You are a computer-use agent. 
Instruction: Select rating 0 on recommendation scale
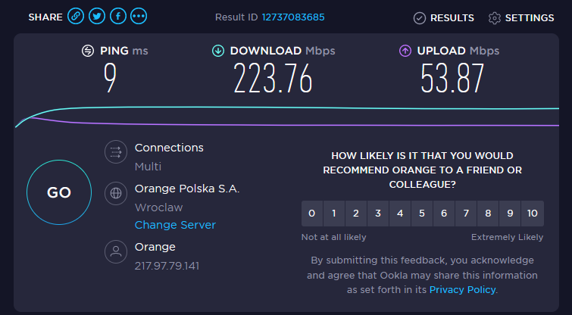tap(311, 214)
